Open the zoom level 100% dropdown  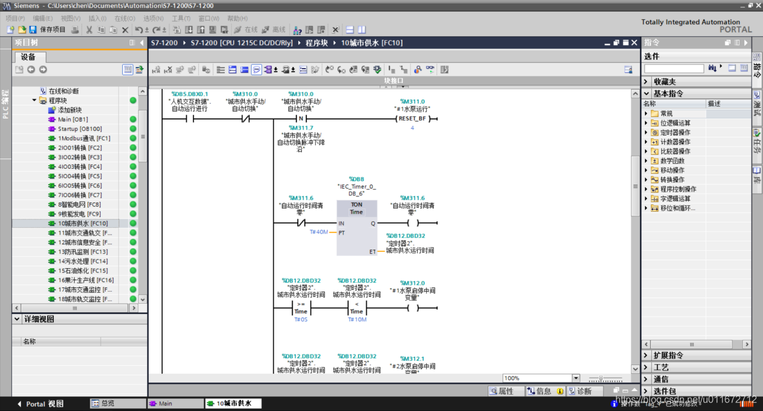point(576,378)
